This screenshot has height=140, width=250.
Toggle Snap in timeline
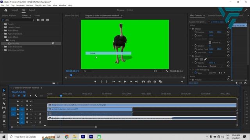pyautogui.click(x=19, y=96)
